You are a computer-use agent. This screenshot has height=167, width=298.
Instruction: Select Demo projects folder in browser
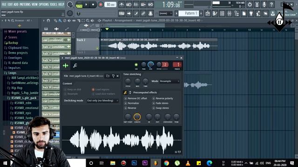[18, 53]
